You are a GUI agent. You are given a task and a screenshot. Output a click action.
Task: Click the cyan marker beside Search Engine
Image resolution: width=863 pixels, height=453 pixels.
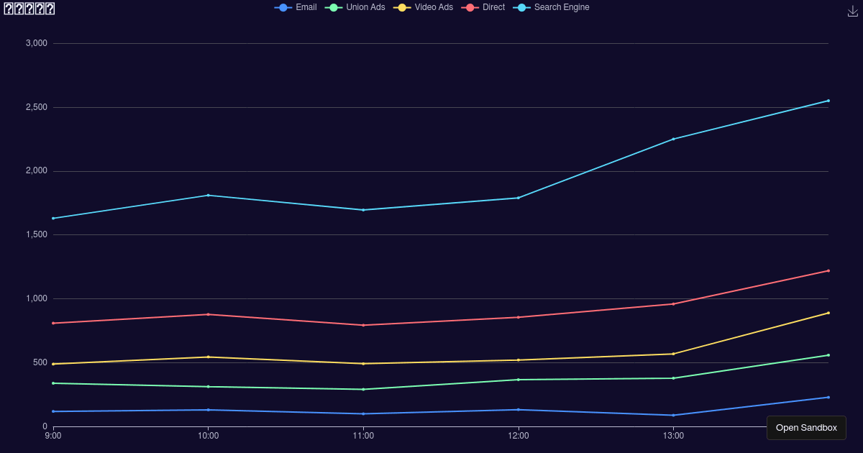point(521,7)
